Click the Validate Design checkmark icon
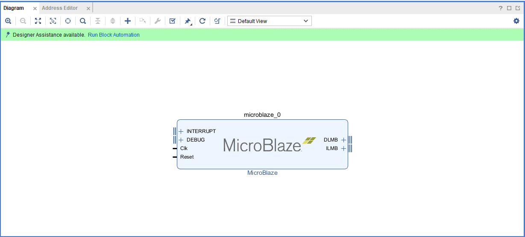The width and height of the screenshot is (525, 237). pyautogui.click(x=172, y=21)
